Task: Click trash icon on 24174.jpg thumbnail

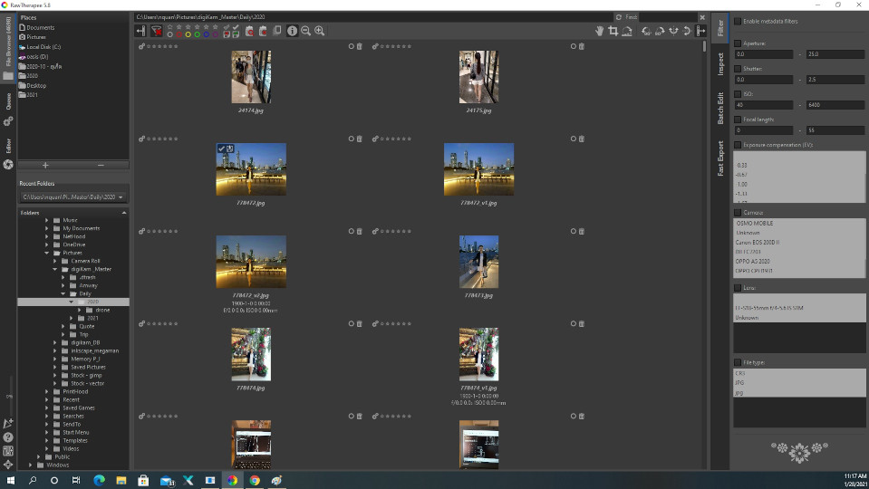Action: click(359, 46)
